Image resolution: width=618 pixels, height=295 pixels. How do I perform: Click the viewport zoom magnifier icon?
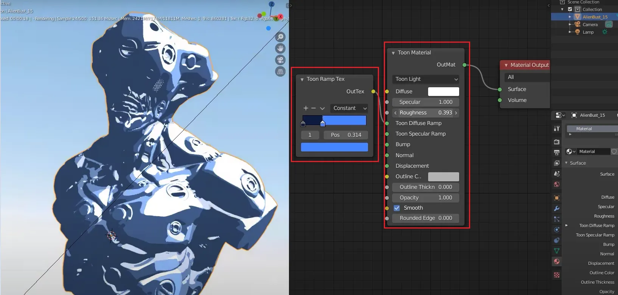coord(280,37)
